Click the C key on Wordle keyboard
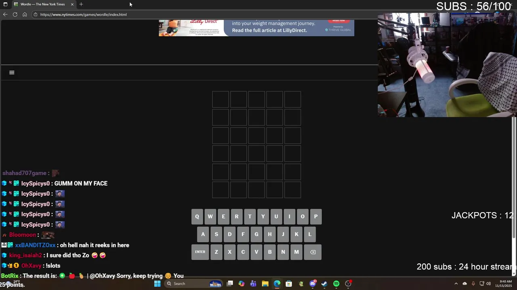Image resolution: width=517 pixels, height=290 pixels. click(x=243, y=252)
